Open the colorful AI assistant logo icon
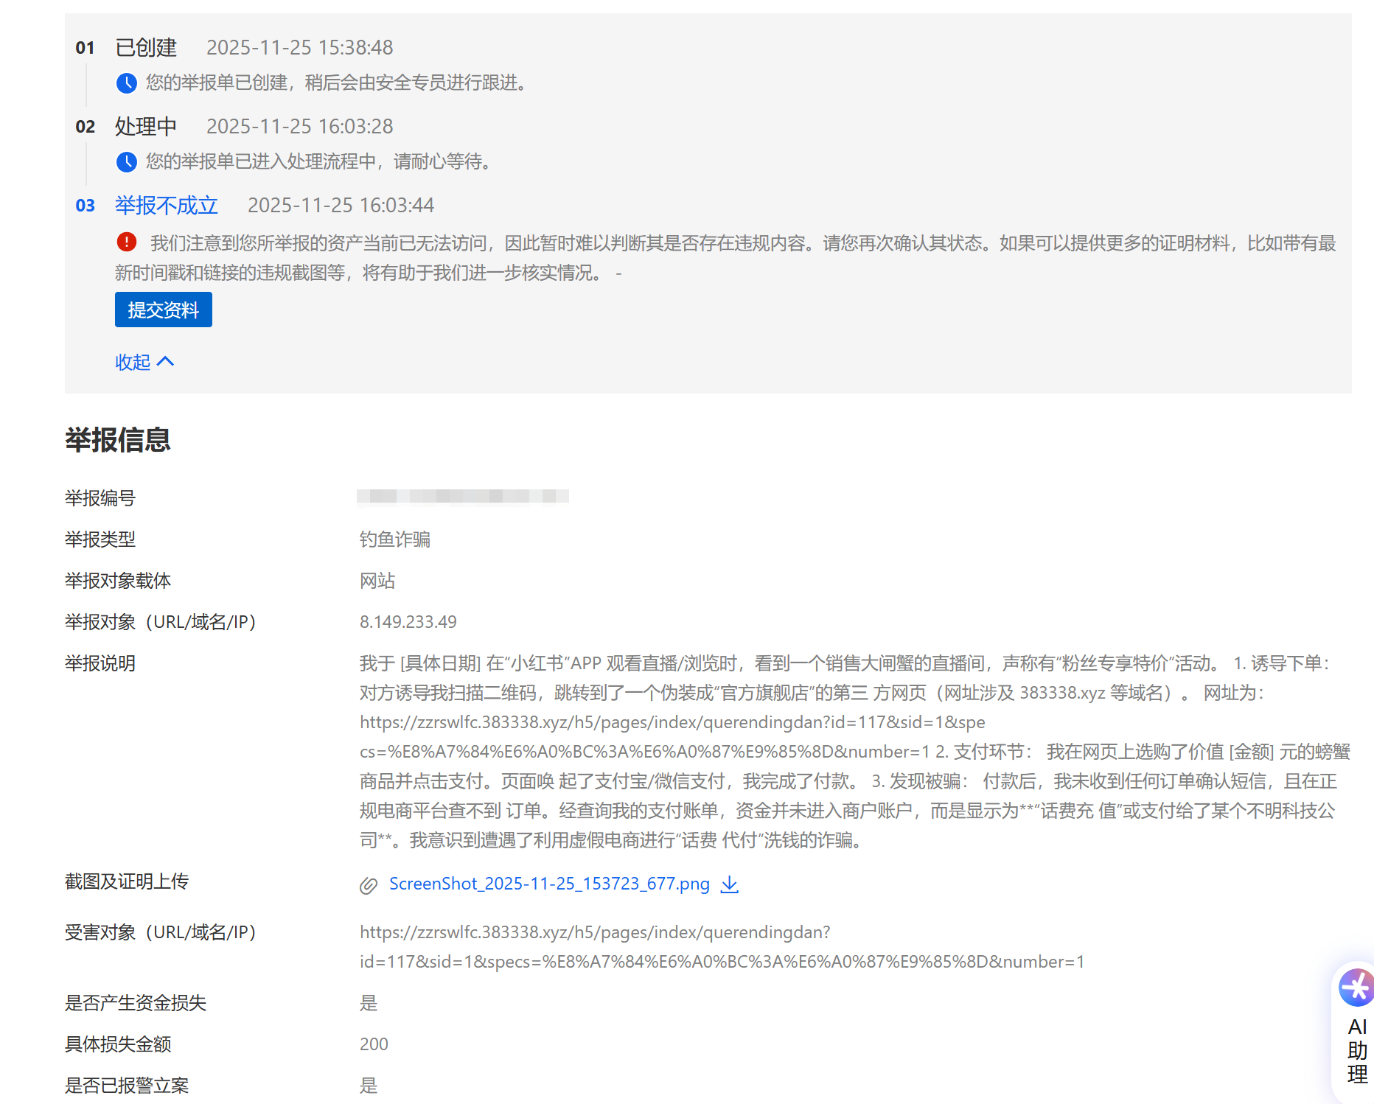Viewport: 1374px width, 1104px height. [1356, 988]
